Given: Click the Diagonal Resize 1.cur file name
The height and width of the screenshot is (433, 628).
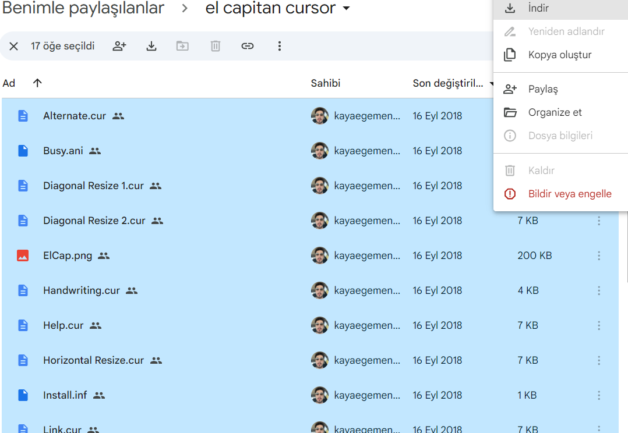Looking at the screenshot, I should pyautogui.click(x=93, y=186).
